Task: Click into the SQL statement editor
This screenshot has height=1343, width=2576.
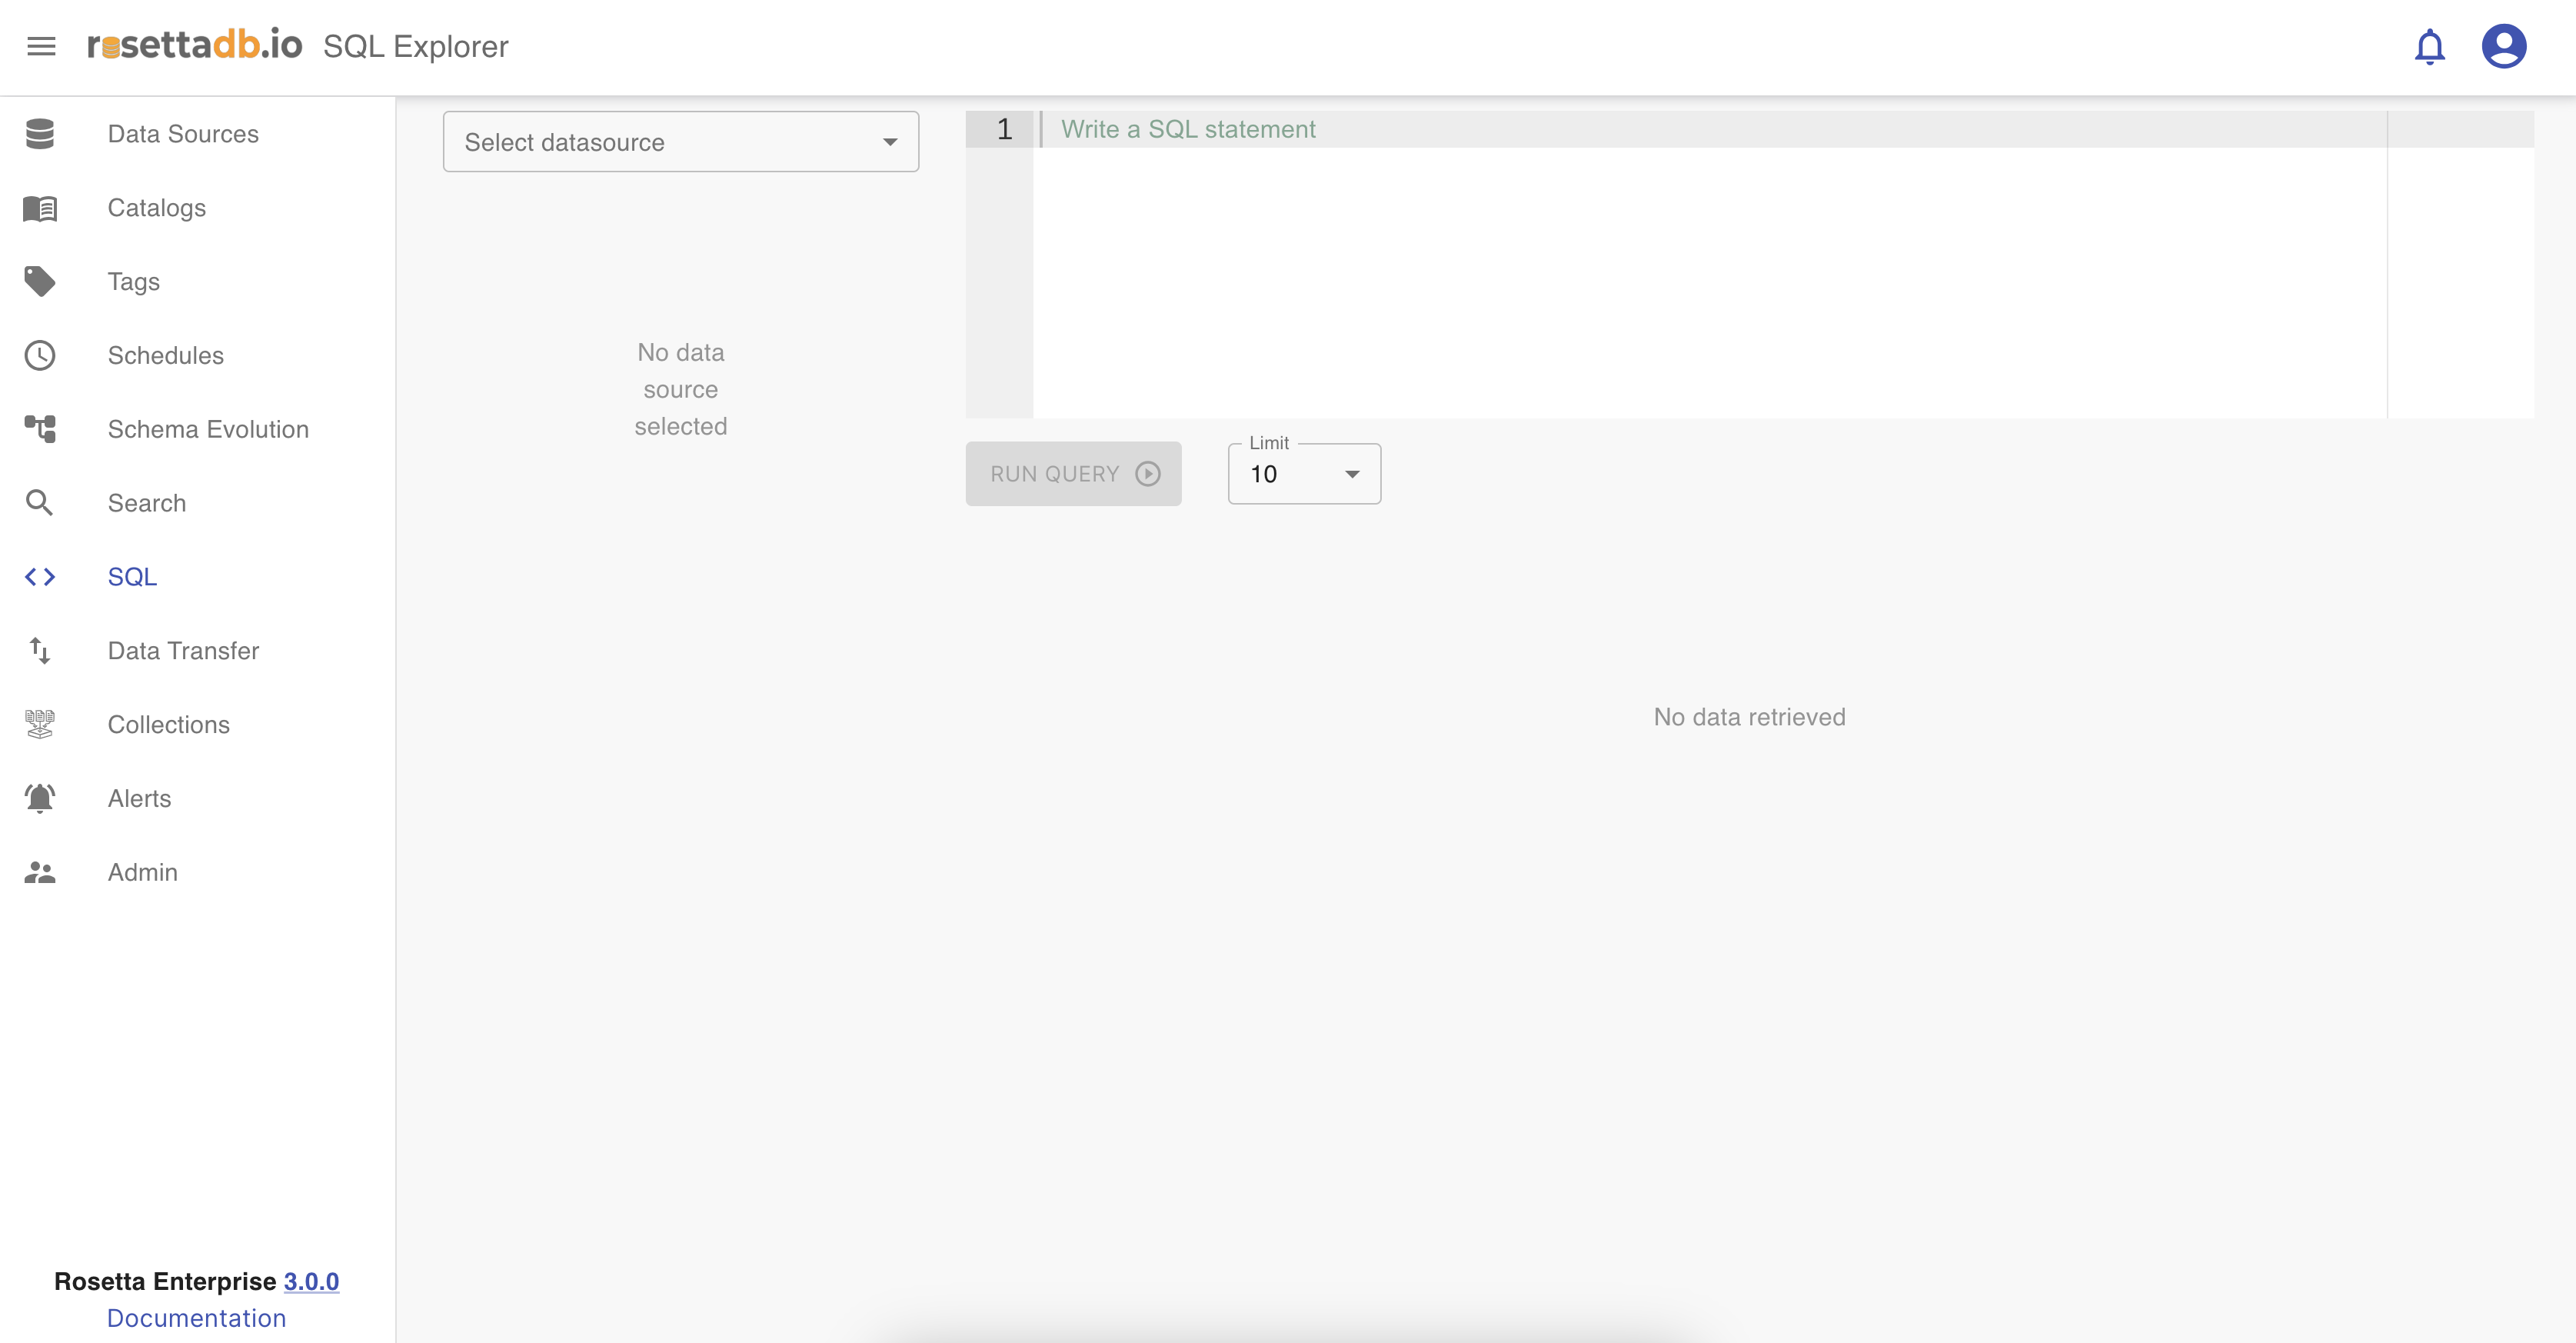Action: (x=1700, y=260)
